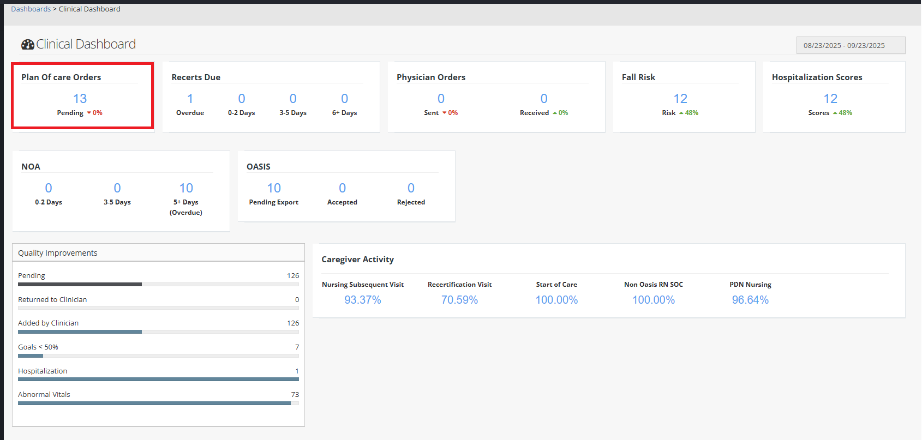This screenshot has width=922, height=440.
Task: Open the OASIS Pending Export count
Action: click(x=273, y=188)
